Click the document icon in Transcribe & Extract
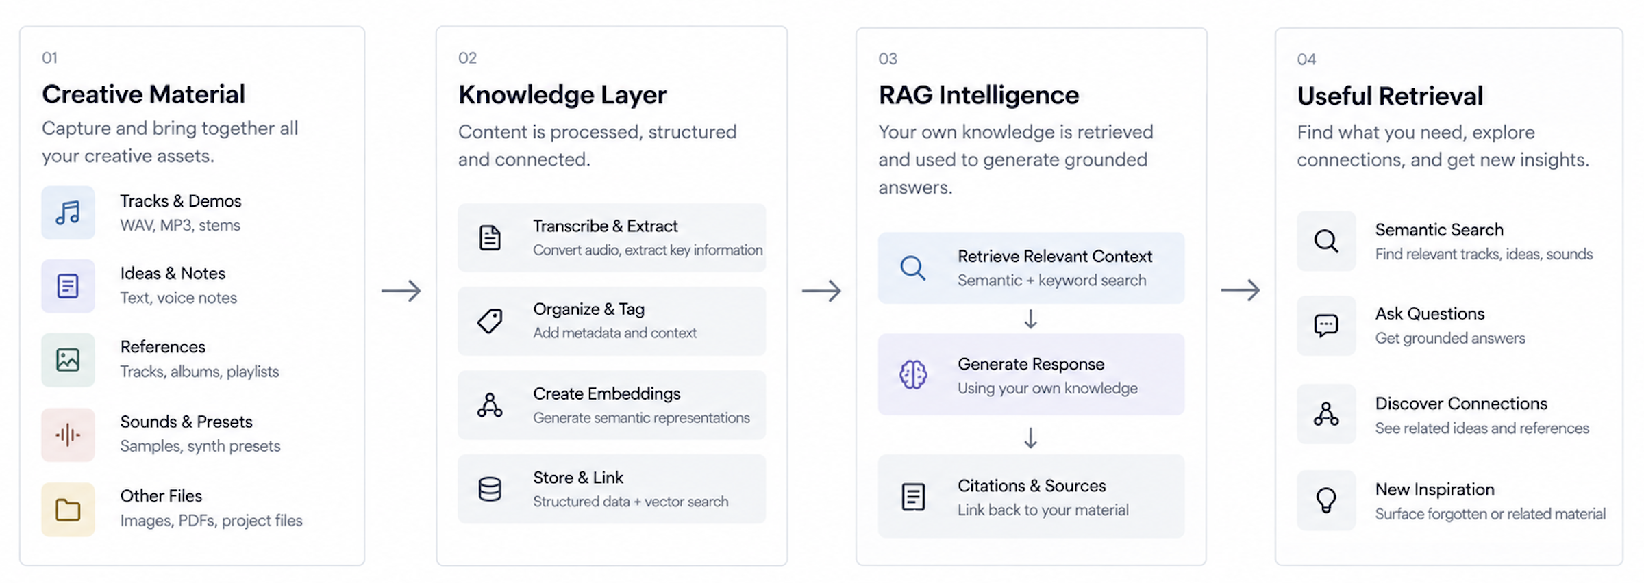1644x583 pixels. click(x=490, y=238)
